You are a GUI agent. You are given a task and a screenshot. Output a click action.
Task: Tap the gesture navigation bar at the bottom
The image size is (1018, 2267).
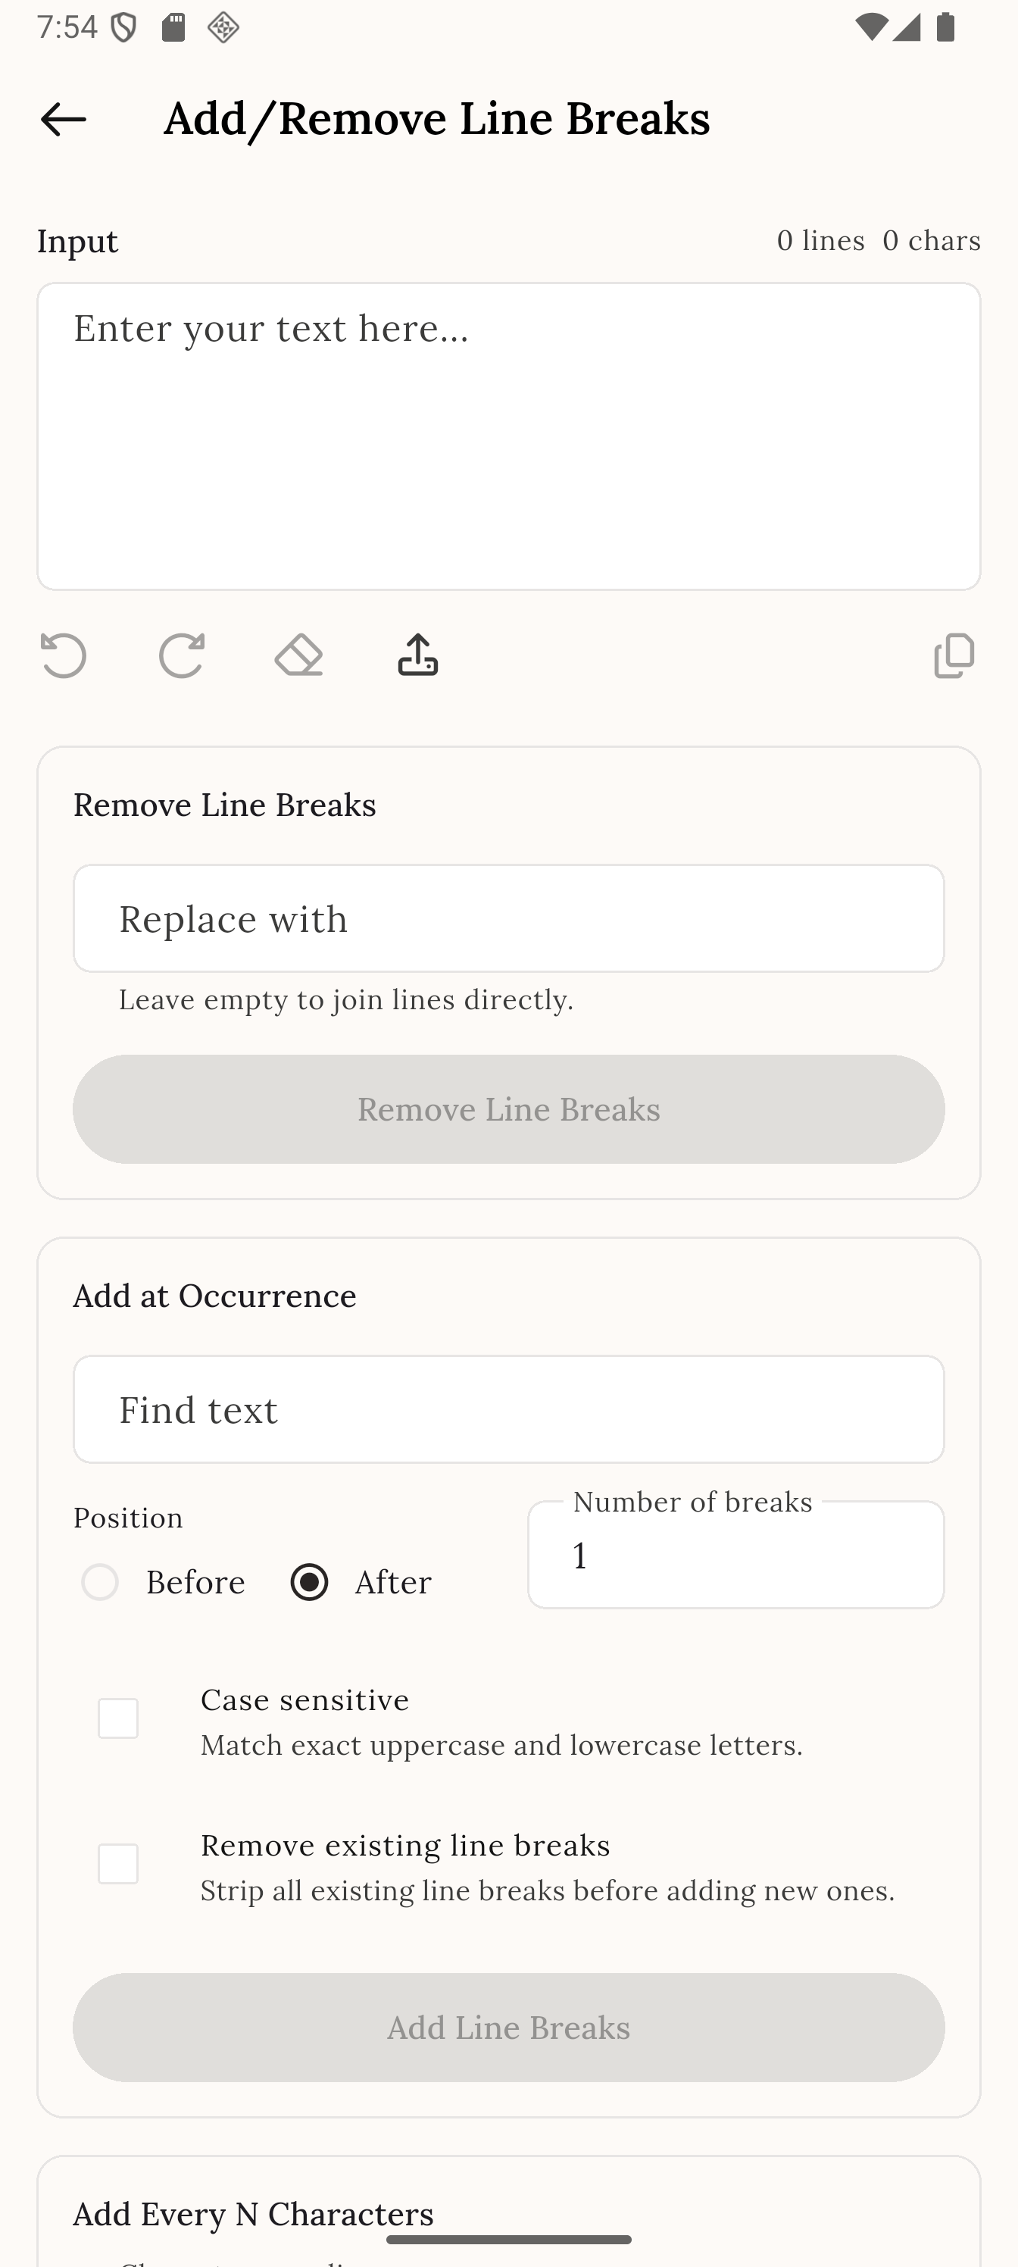pyautogui.click(x=508, y=2241)
